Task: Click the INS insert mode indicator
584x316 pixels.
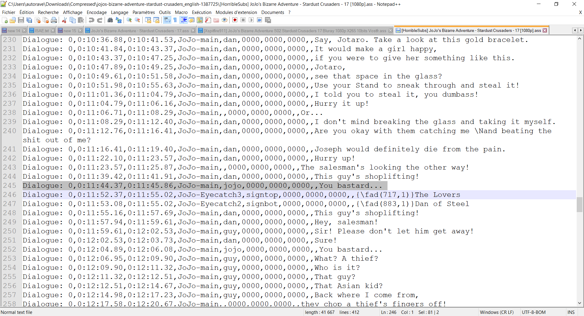Action: 571,312
